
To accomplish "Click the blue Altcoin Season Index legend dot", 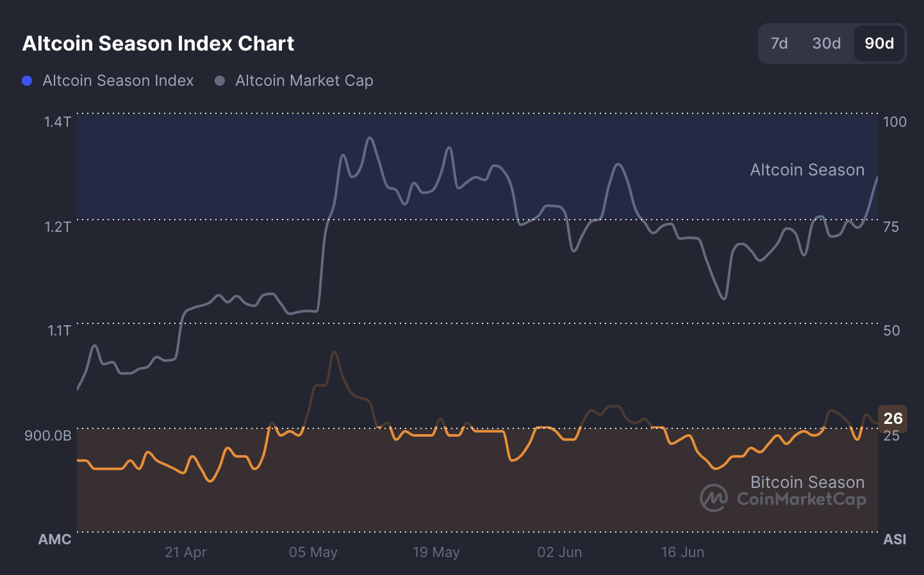I will point(27,81).
